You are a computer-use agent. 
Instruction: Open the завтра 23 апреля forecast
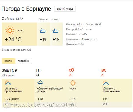click(9, 72)
